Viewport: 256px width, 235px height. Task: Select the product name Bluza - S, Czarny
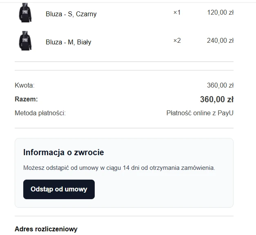point(71,14)
